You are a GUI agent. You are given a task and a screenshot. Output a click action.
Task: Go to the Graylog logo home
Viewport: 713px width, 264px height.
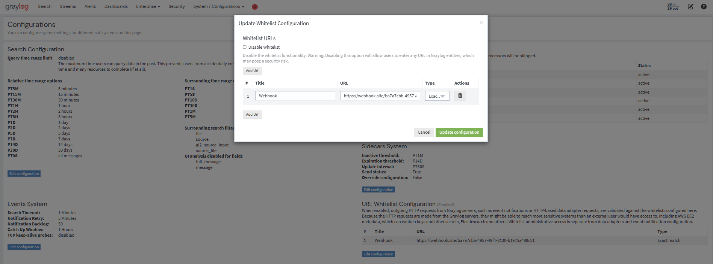click(17, 7)
